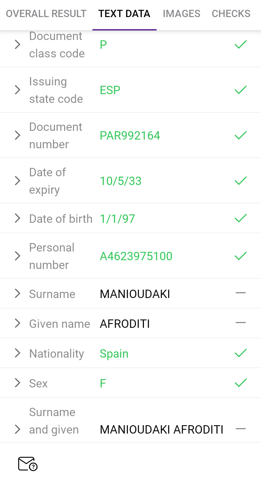Click the green checkmark next to Nationality
261x479 pixels.
[240, 353]
